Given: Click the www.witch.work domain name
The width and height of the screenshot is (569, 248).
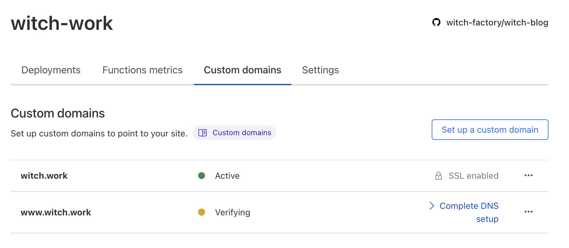Looking at the screenshot, I should click(x=56, y=212).
